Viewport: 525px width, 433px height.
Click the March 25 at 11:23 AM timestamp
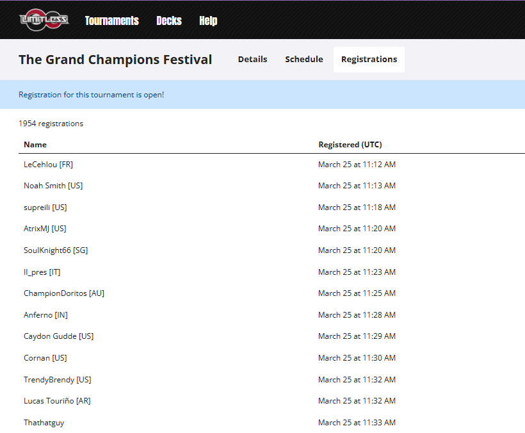[x=357, y=272]
